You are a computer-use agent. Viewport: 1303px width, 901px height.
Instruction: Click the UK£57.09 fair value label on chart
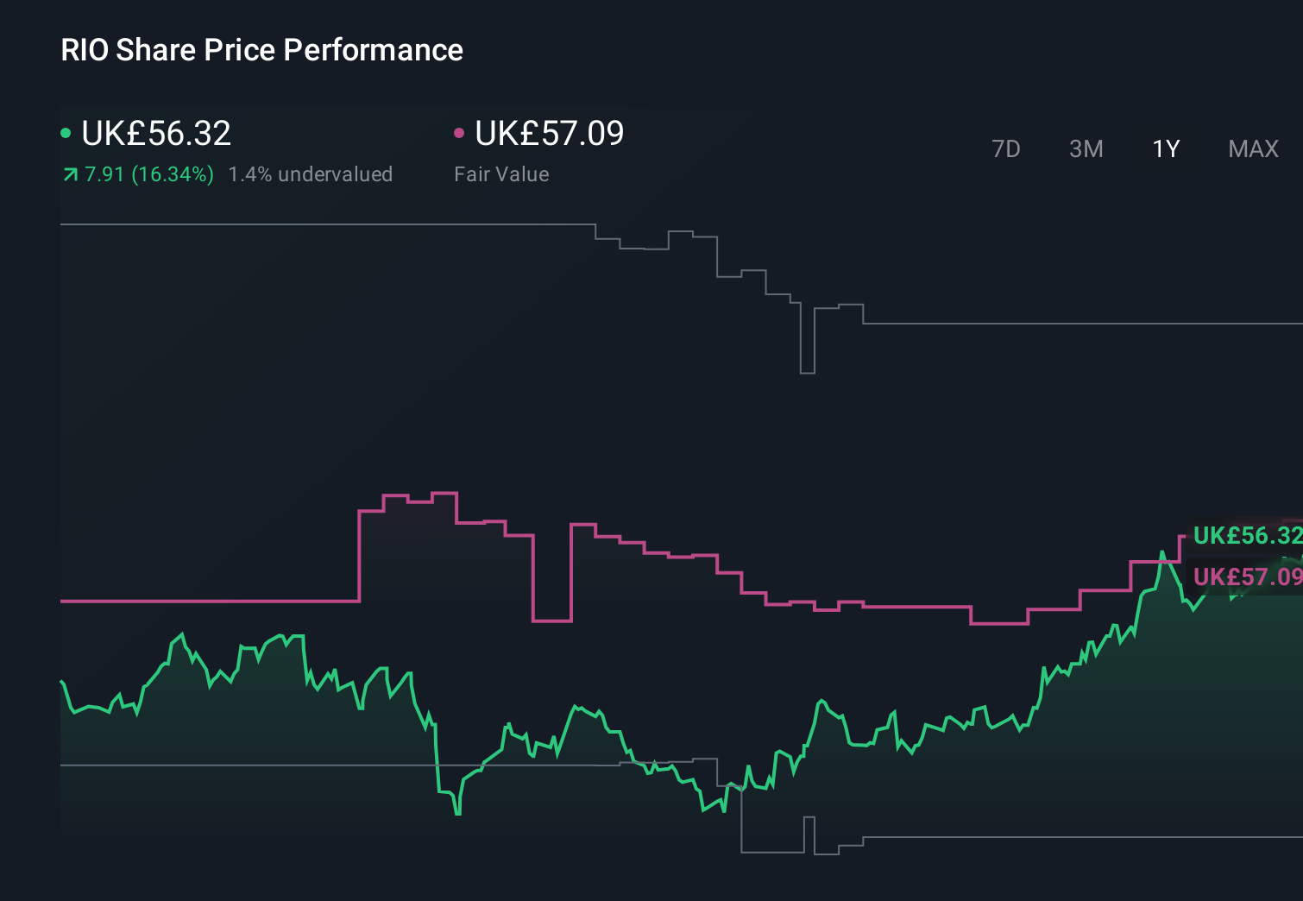pos(1246,577)
